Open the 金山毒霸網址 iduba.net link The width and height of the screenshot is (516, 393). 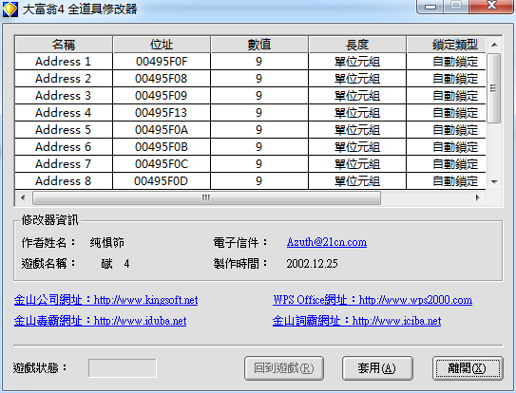tap(100, 320)
